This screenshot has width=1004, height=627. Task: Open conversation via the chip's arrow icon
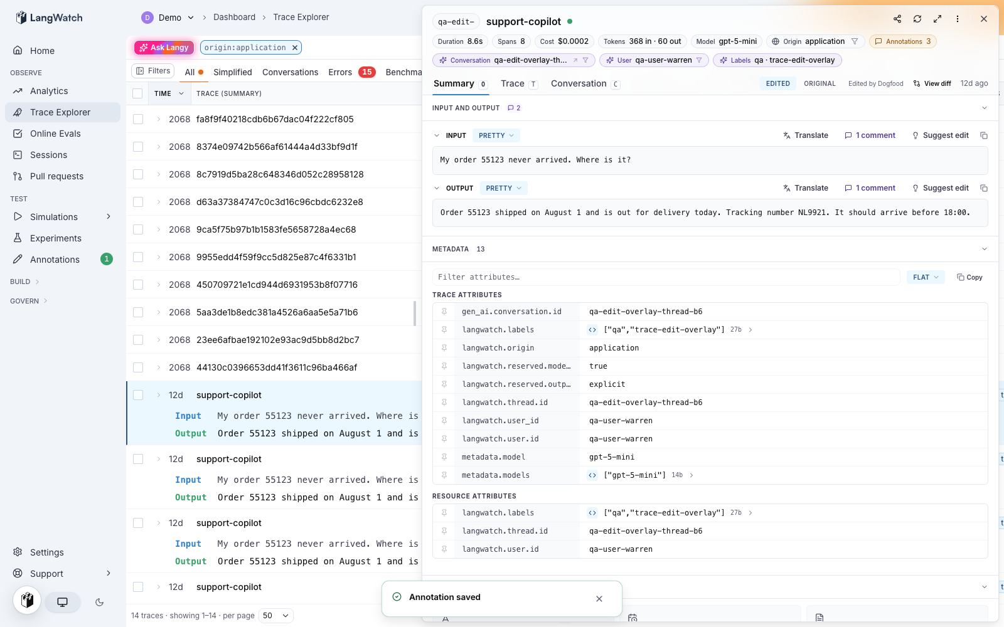click(575, 60)
